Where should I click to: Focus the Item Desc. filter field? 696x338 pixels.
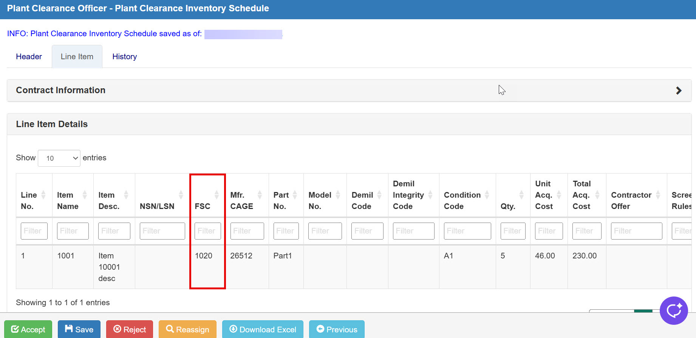pos(114,231)
